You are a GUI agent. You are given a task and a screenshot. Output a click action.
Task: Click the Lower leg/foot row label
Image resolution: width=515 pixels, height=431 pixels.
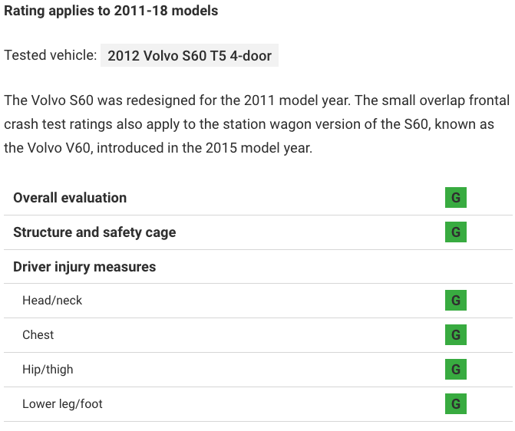[x=62, y=404]
